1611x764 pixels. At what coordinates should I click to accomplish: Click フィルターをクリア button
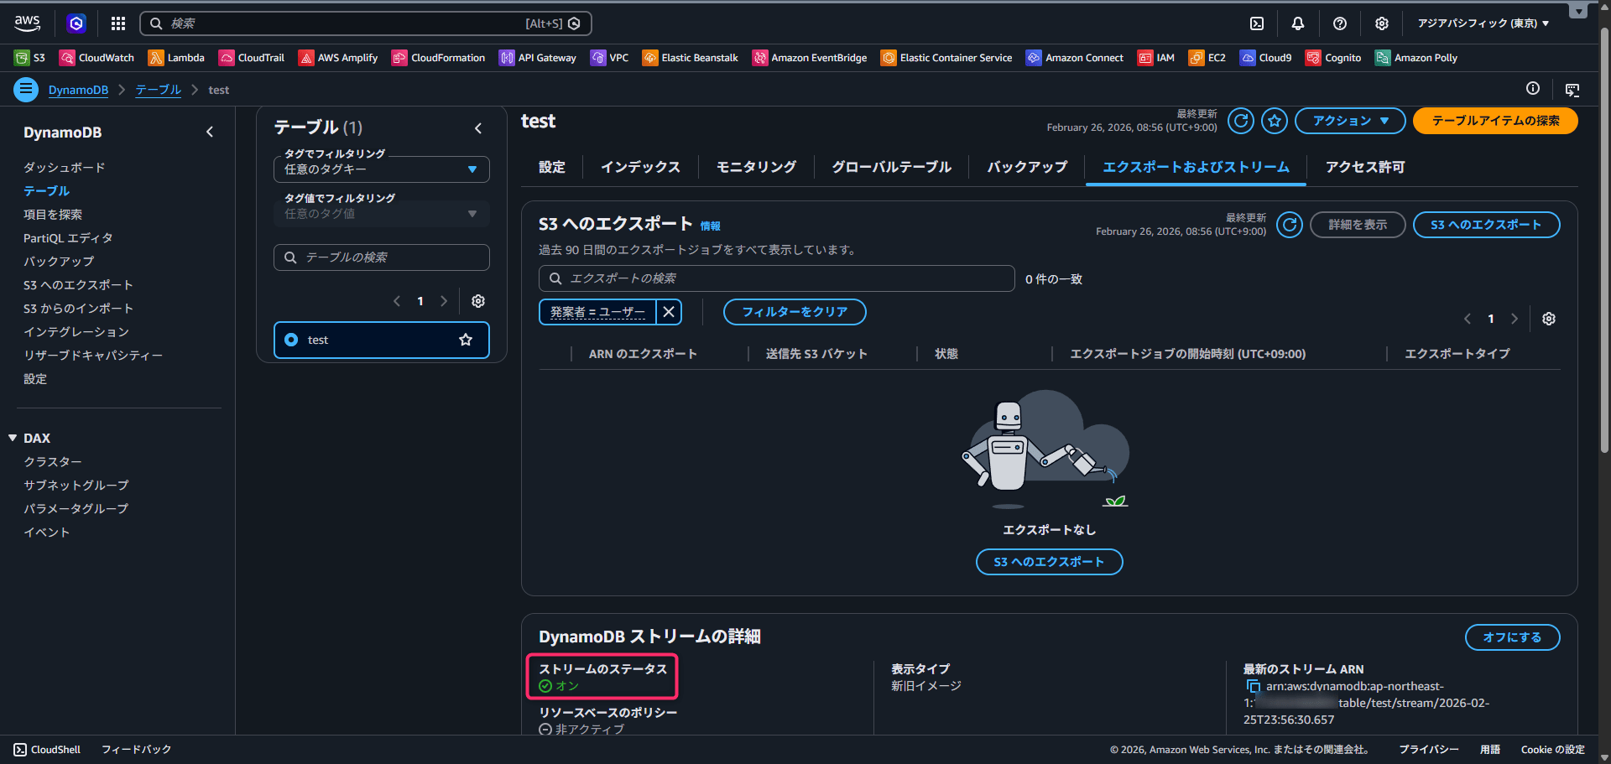pyautogui.click(x=795, y=312)
